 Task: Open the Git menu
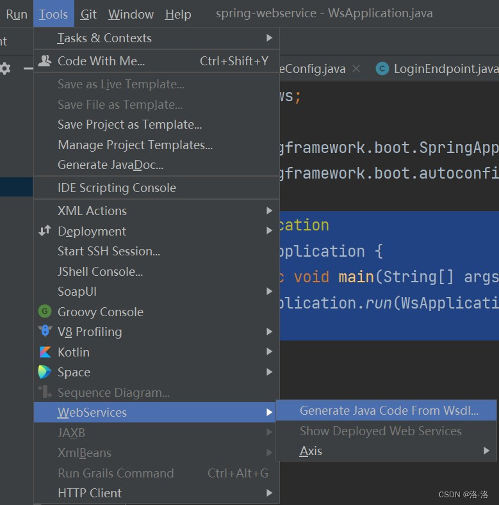88,14
